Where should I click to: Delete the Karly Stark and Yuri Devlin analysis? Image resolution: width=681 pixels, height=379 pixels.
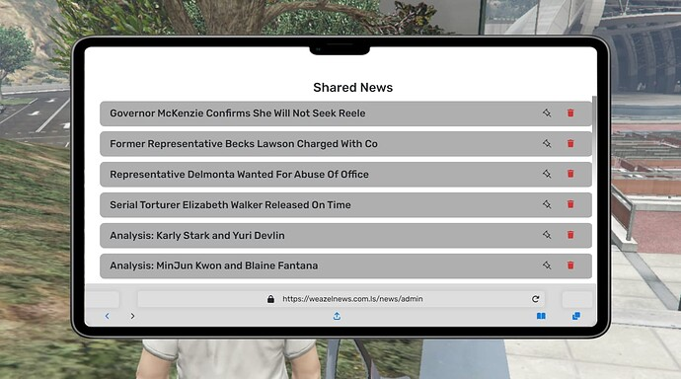click(x=570, y=235)
